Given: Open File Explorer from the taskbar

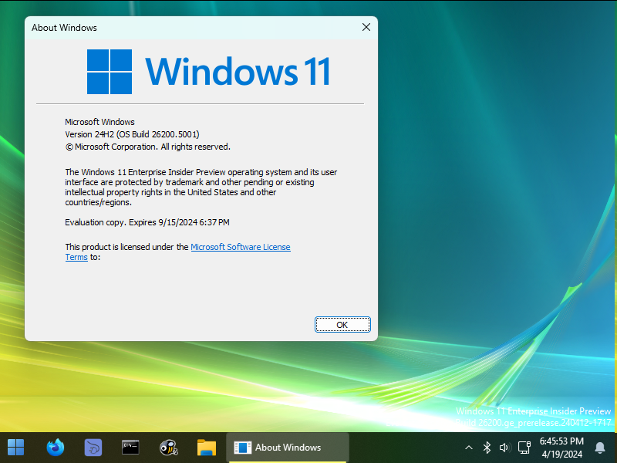Looking at the screenshot, I should pos(206,448).
